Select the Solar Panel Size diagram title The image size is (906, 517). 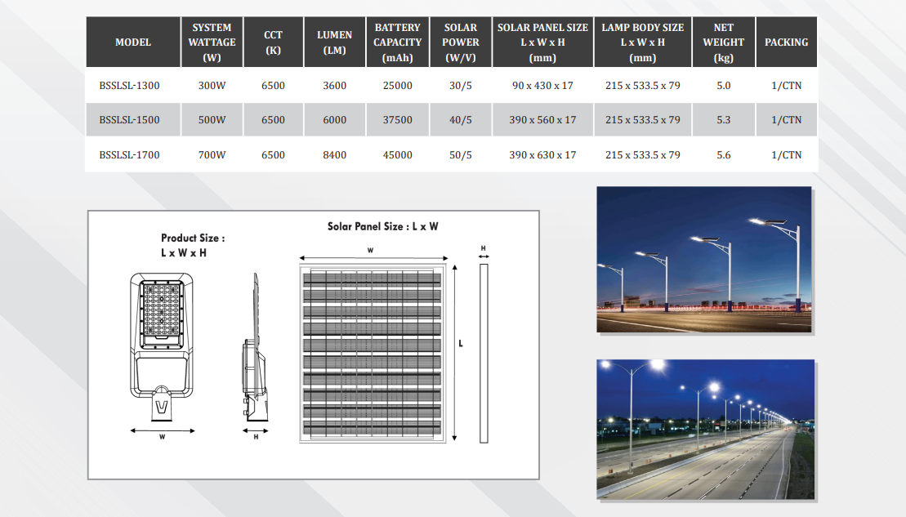tap(382, 226)
